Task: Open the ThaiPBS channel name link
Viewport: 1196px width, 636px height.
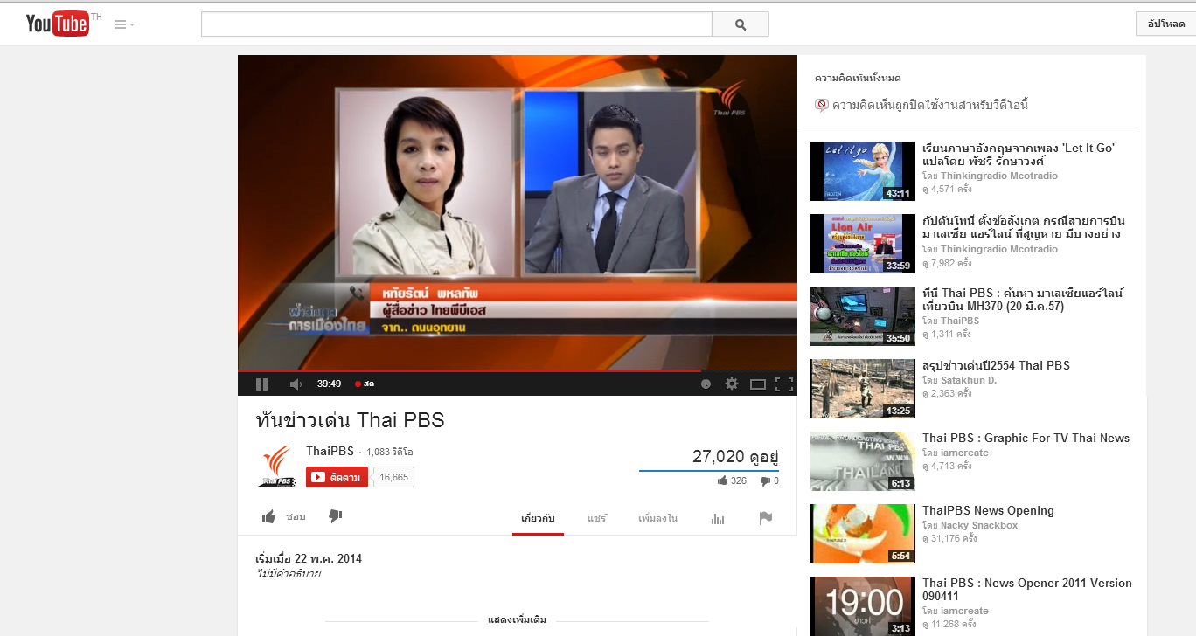Action: click(x=330, y=451)
